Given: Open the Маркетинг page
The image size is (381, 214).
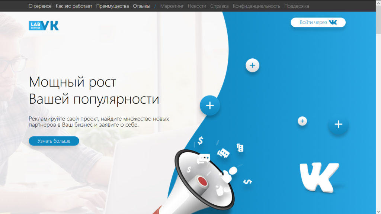Looking at the screenshot, I should click(x=172, y=6).
